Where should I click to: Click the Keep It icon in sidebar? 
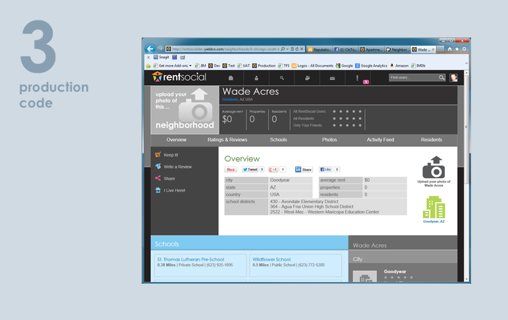(158, 155)
